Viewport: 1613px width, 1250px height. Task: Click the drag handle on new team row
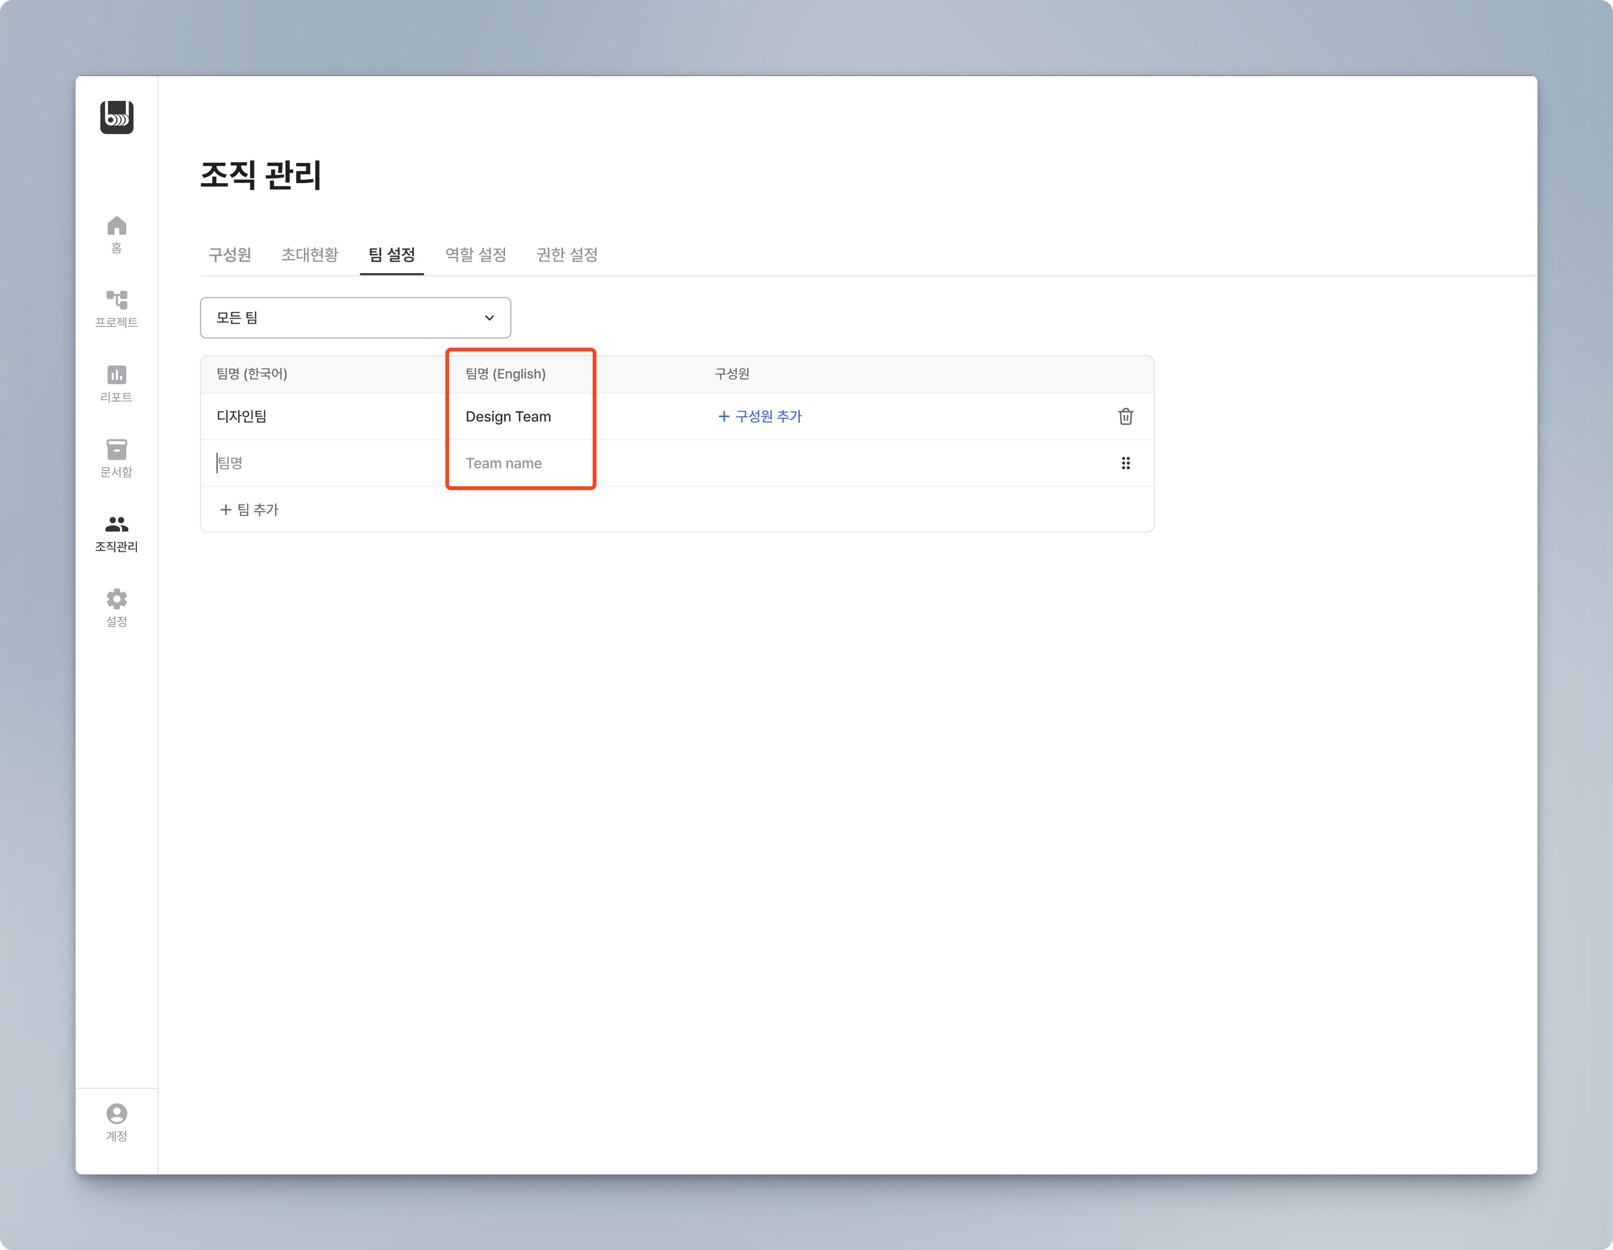point(1125,463)
